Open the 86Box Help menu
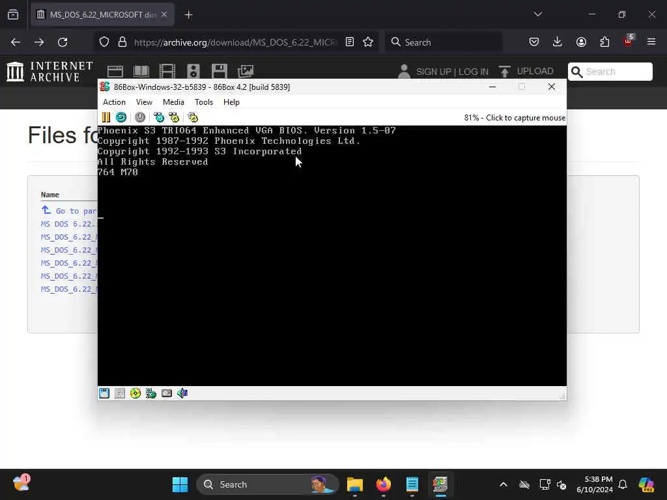 (231, 102)
